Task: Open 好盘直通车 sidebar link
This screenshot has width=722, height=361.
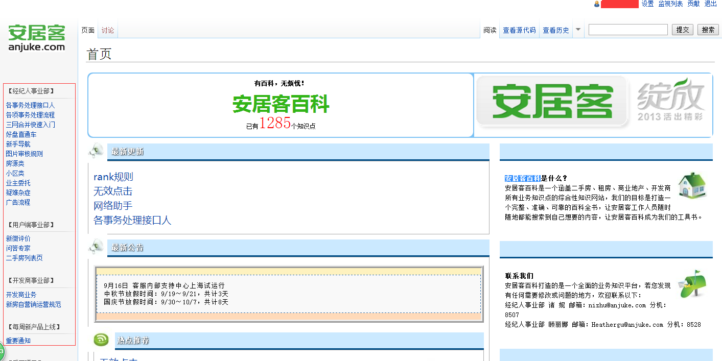Action: [21, 134]
